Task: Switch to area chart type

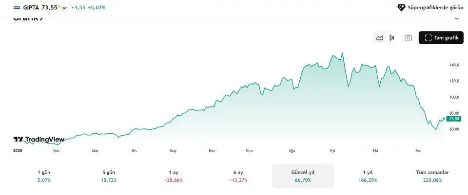Action: (380, 38)
